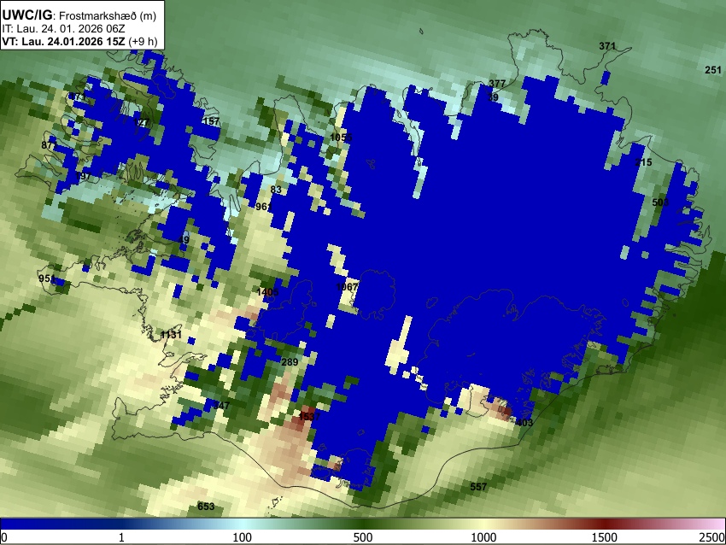726x545 pixels.
Task: Click the '1537' value on the map
Action: click(x=309, y=417)
